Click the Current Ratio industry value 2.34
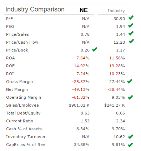This screenshot has width=141, height=151. click(x=120, y=121)
